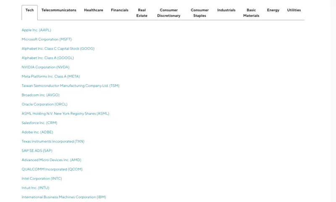Image resolution: width=336 pixels, height=202 pixels.
Task: Click Texas Instruments Incorporated (TXN) link
Action: coord(53,142)
